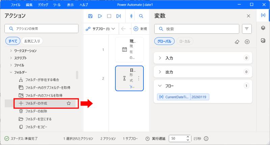This screenshot has height=145, width=270.
Task: Close the 変数 variables panel
Action: click(x=248, y=16)
